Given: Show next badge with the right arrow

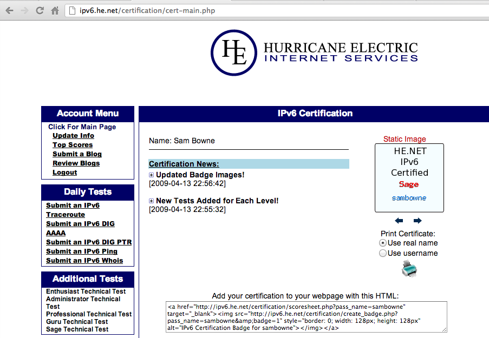Looking at the screenshot, I should click(418, 221).
